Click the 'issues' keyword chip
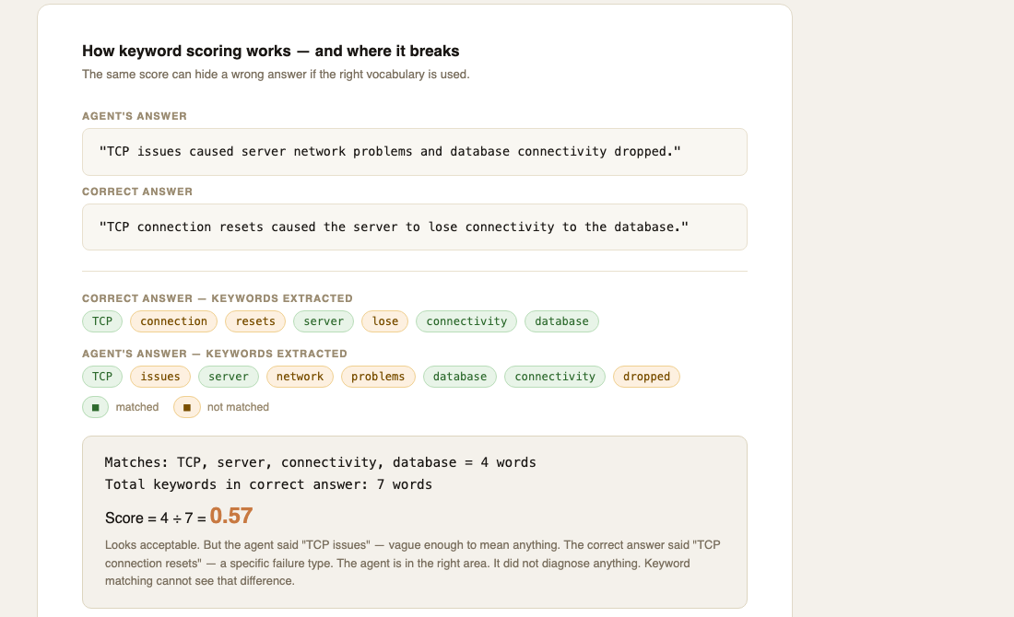 pyautogui.click(x=160, y=377)
